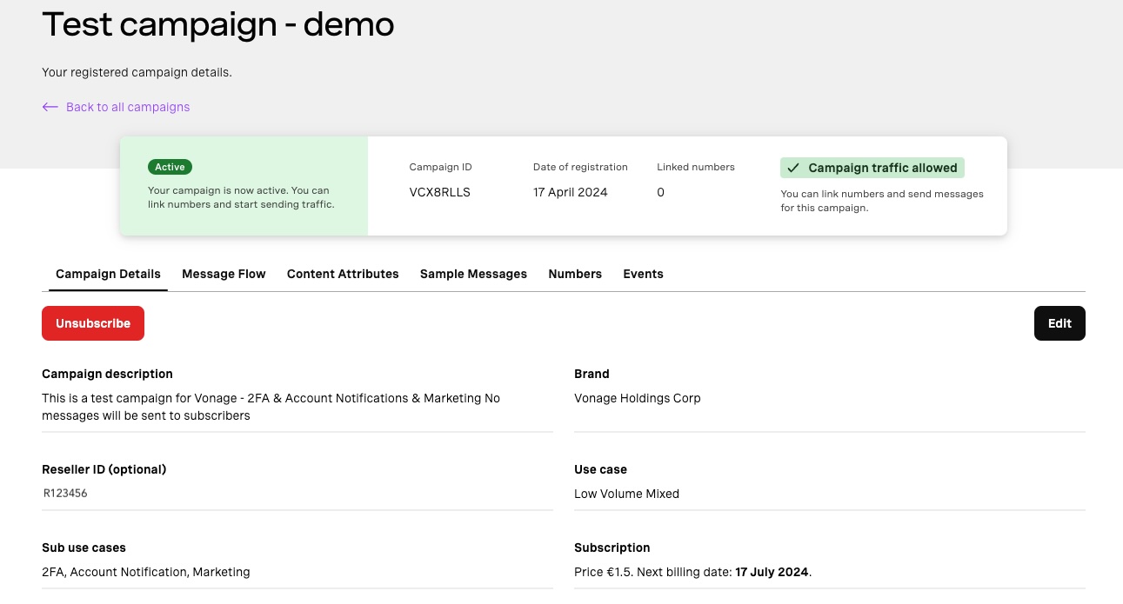
Task: Click the brand value Vonage Holdings Corp
Action: (637, 398)
